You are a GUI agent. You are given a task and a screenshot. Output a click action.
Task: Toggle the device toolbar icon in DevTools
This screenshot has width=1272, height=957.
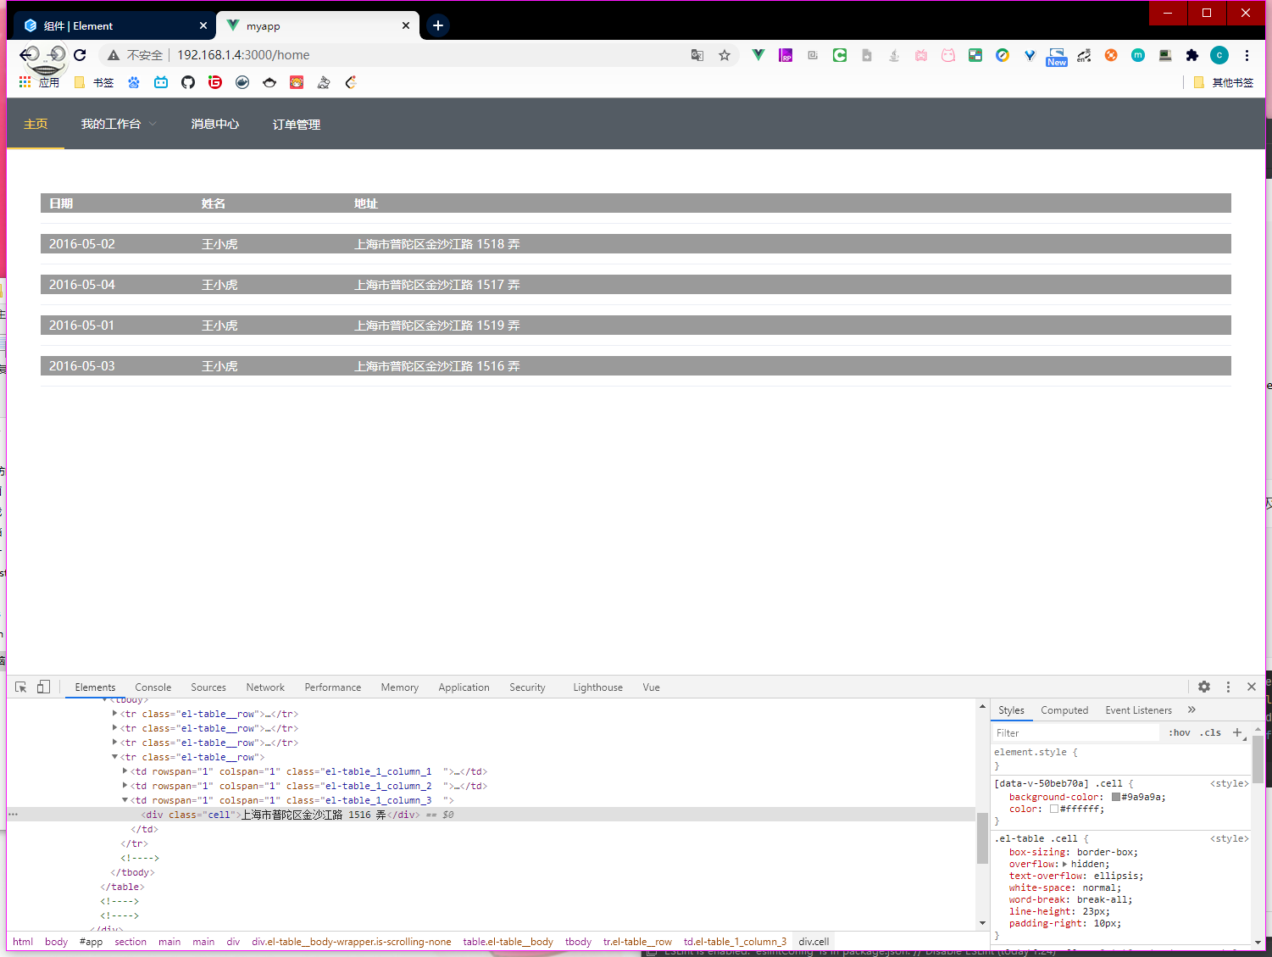click(43, 687)
